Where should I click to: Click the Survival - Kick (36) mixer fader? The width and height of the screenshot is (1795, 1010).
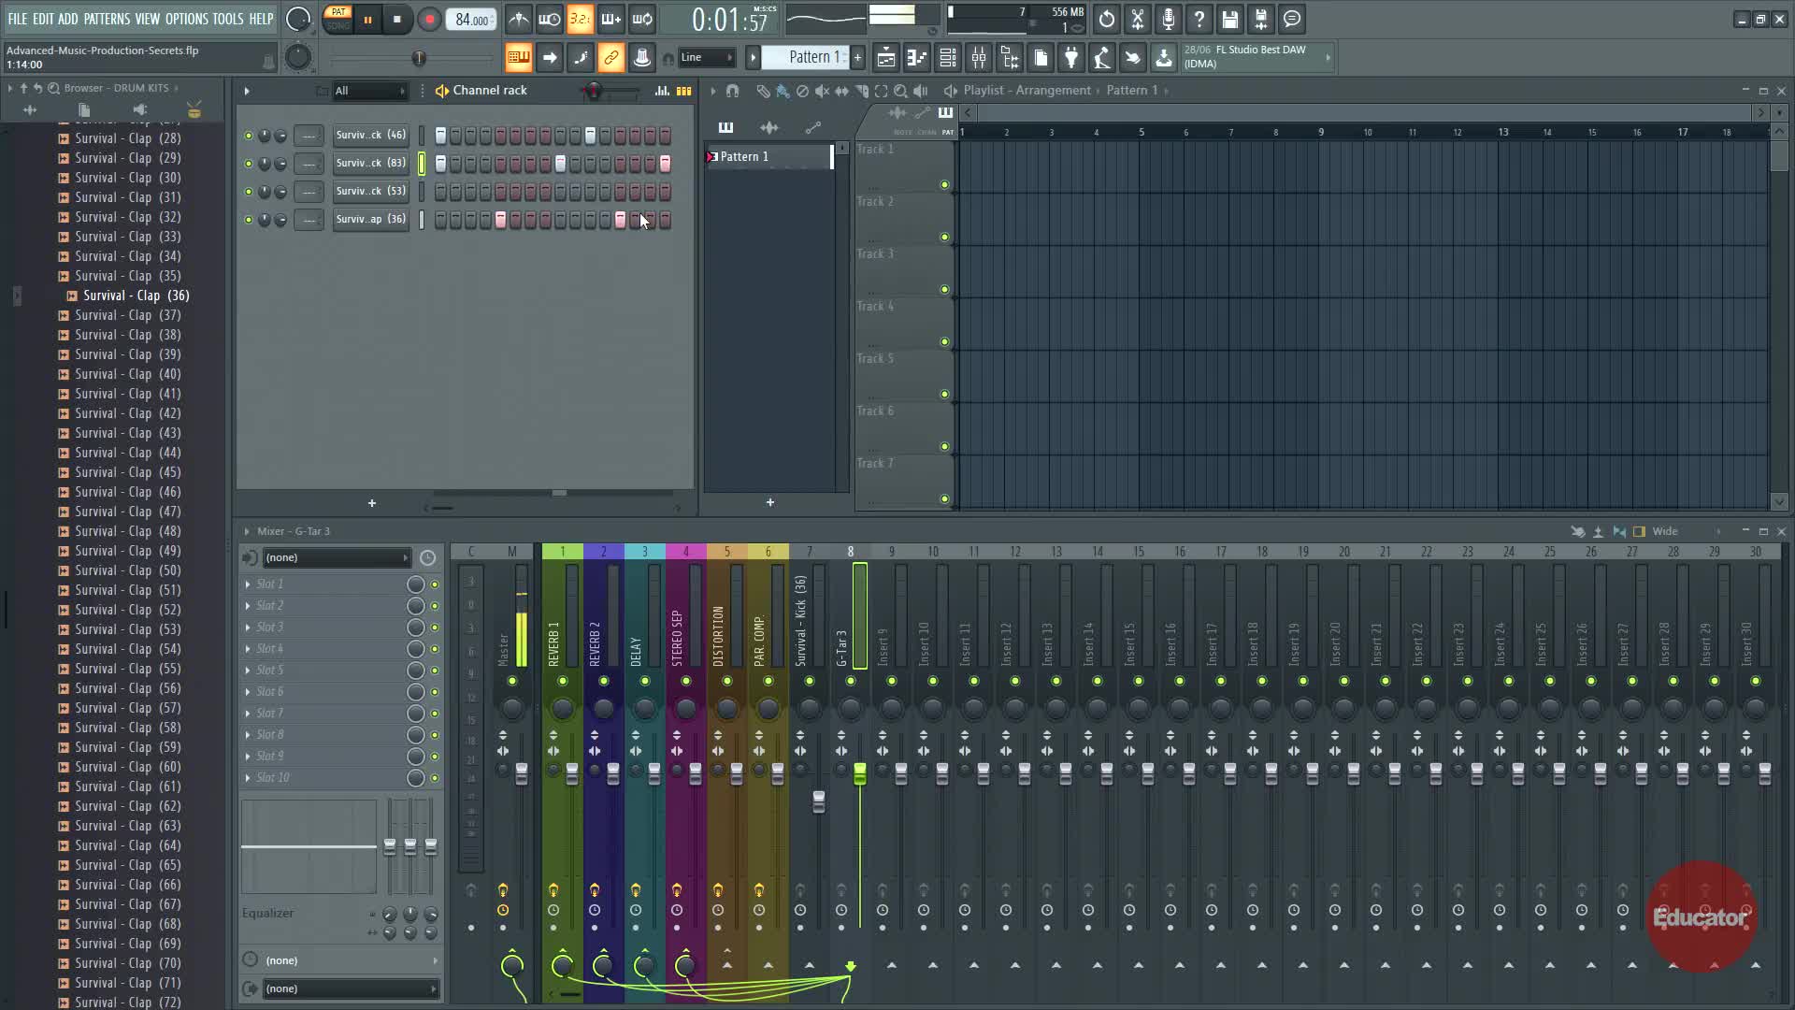pyautogui.click(x=819, y=801)
